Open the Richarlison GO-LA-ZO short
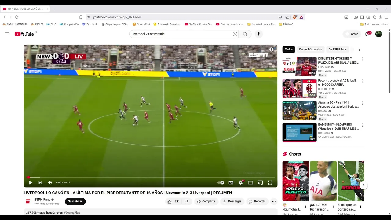This screenshot has height=220, width=391. pyautogui.click(x=323, y=181)
